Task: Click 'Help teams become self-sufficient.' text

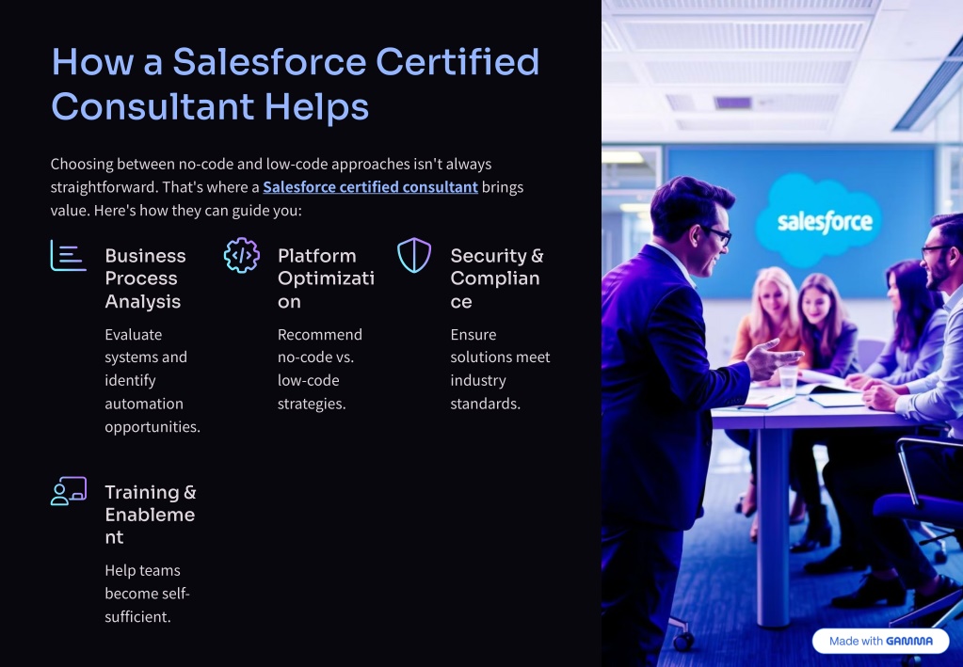Action: click(148, 594)
